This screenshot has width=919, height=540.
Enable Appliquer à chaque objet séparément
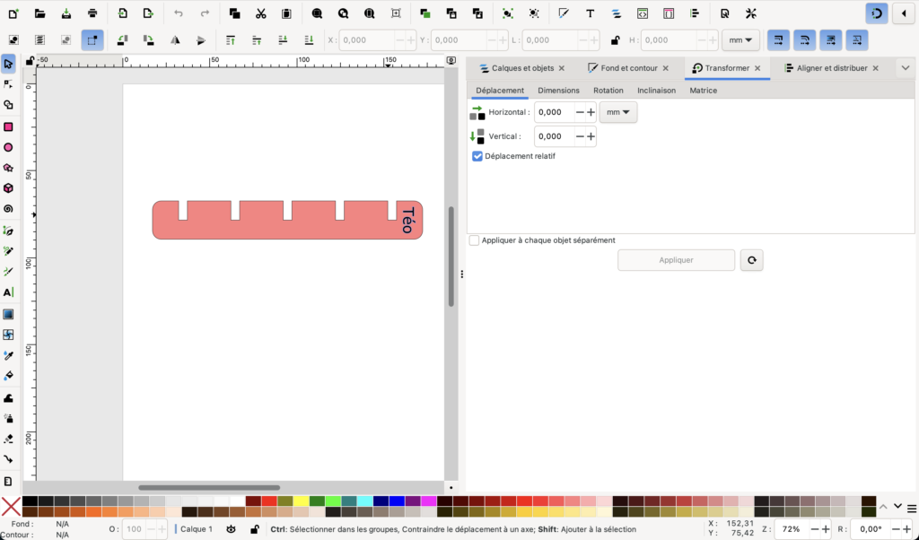click(474, 240)
